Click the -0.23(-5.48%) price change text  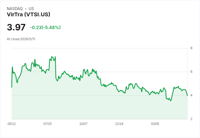click(x=45, y=27)
